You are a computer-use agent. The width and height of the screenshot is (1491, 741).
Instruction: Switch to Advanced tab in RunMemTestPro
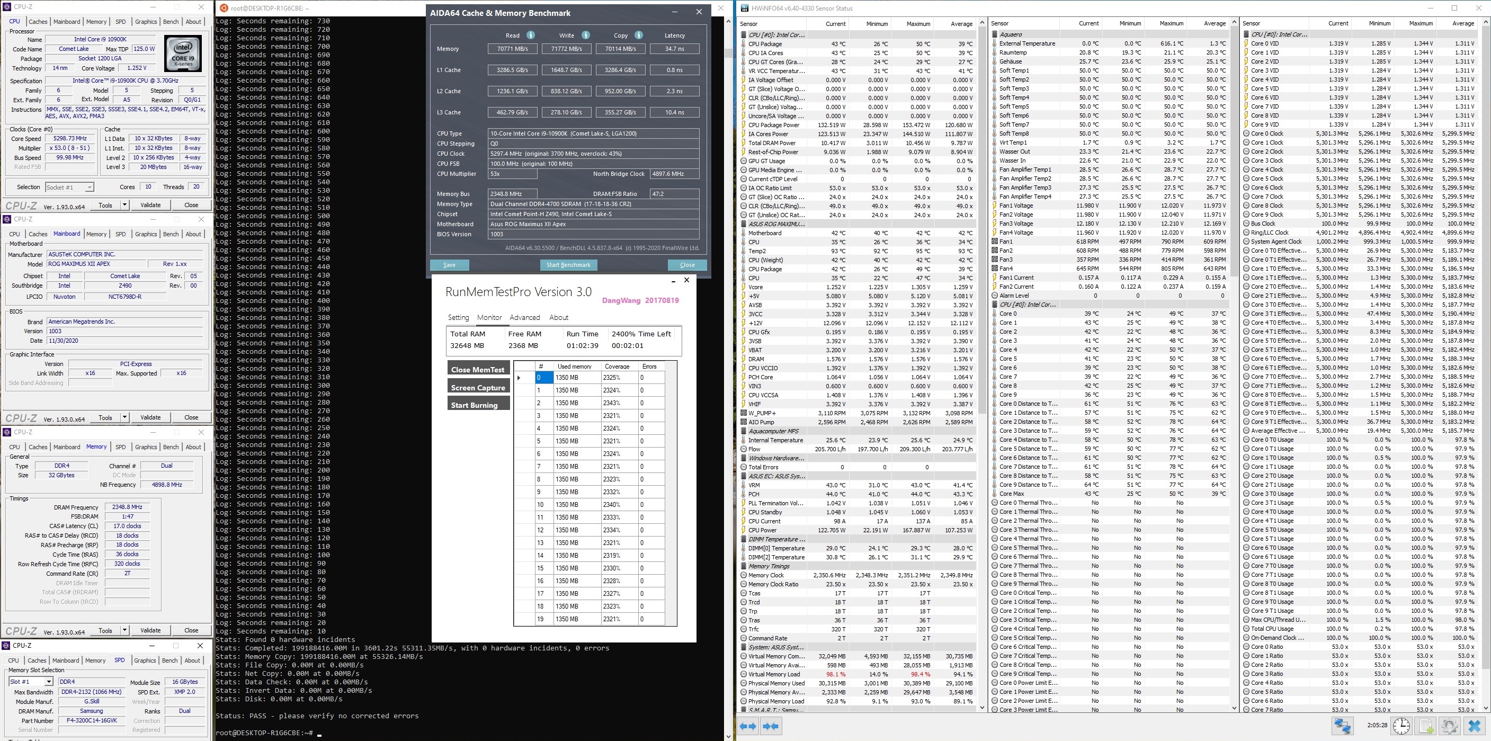click(x=524, y=317)
